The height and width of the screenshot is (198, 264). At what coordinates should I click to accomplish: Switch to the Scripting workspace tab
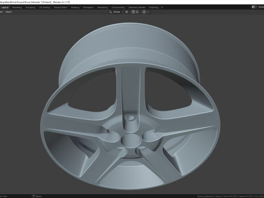tap(153, 8)
